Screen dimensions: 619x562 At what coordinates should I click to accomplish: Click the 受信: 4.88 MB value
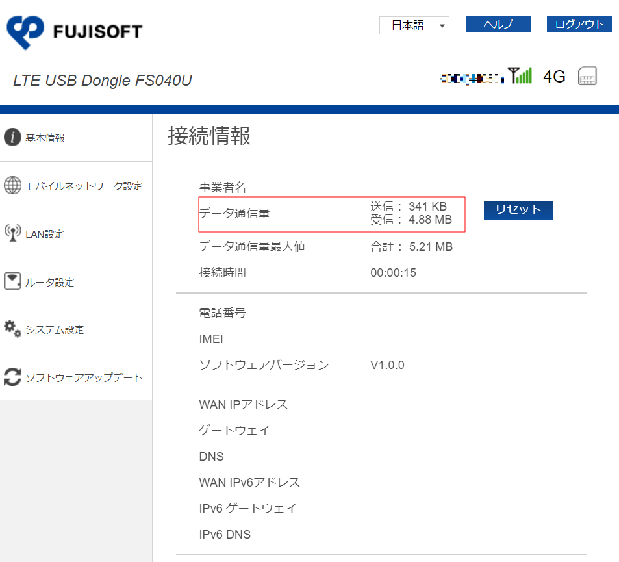pos(411,220)
